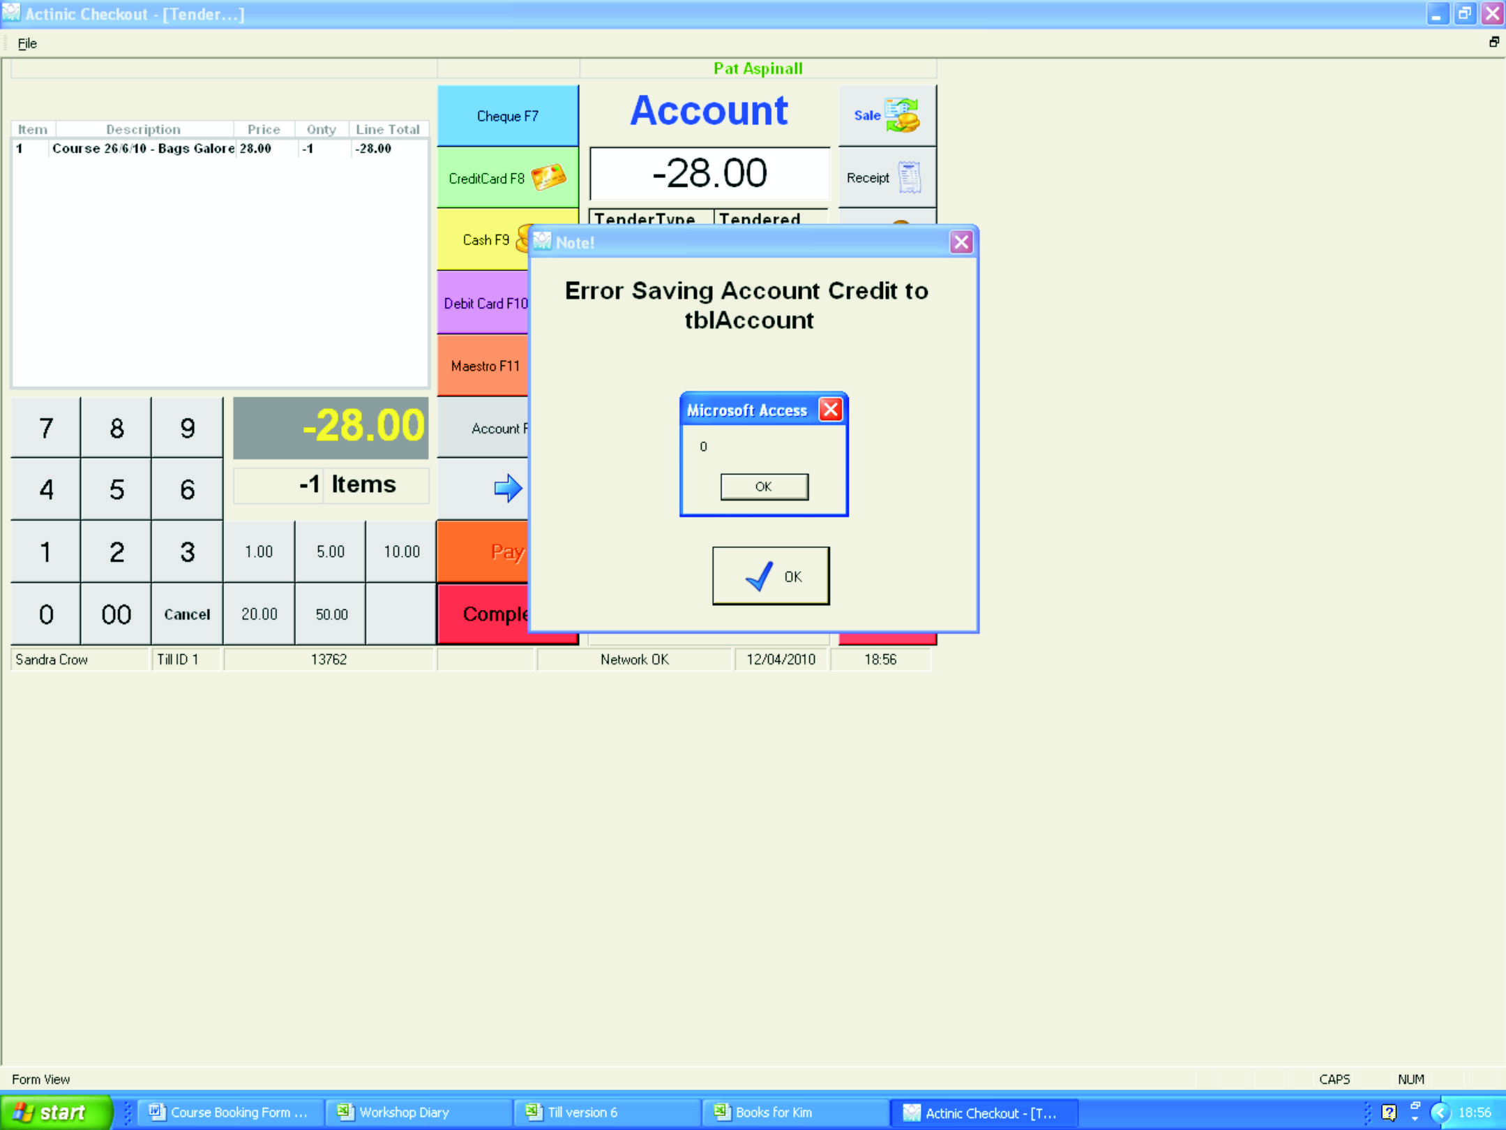Viewport: 1506px width, 1130px height.
Task: Close the Note! dialog window
Action: tap(961, 242)
